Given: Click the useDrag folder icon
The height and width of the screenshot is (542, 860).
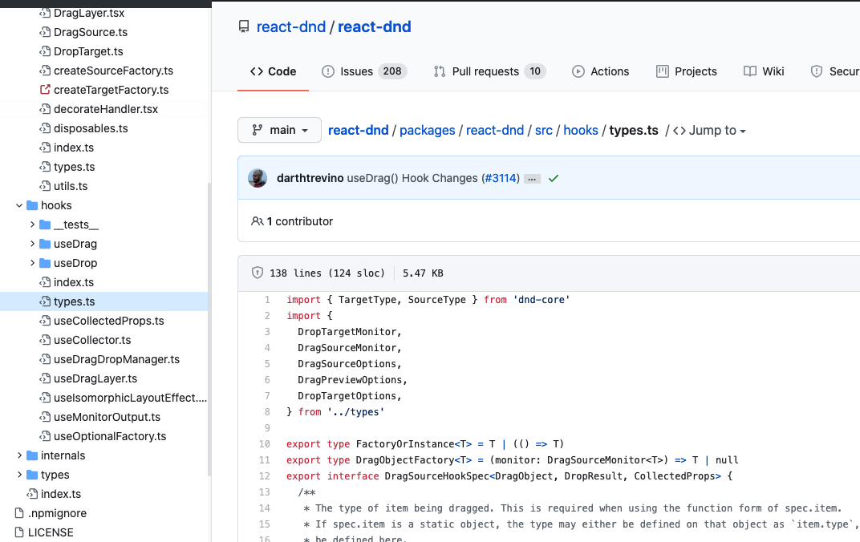Looking at the screenshot, I should point(45,244).
